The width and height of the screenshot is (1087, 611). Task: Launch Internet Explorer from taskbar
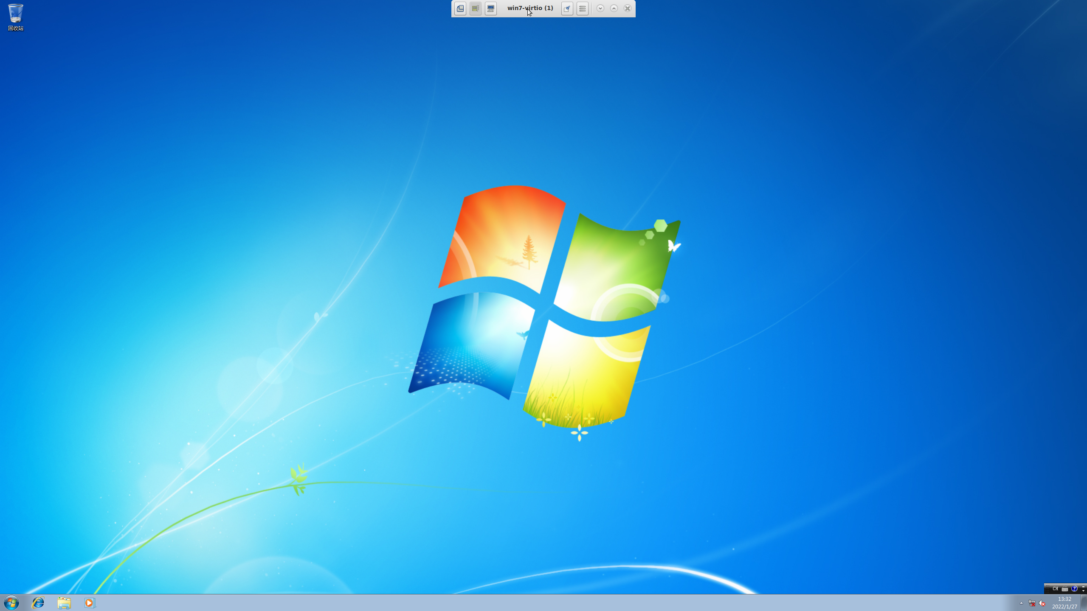pyautogui.click(x=38, y=603)
